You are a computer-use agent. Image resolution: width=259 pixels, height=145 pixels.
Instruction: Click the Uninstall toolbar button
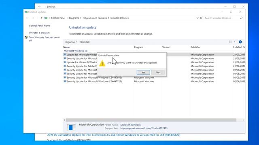coord(85,42)
